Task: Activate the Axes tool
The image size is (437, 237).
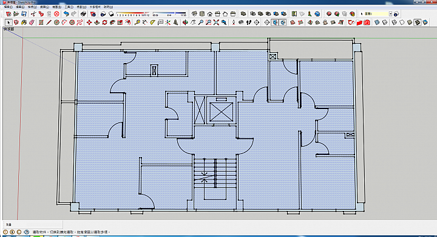Action: [x=168, y=22]
